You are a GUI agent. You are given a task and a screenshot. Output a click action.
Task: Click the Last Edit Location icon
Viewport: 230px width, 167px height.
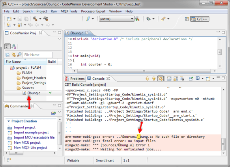(x=30, y=25)
